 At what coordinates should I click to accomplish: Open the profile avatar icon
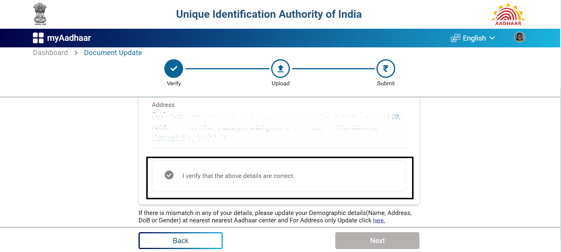519,37
